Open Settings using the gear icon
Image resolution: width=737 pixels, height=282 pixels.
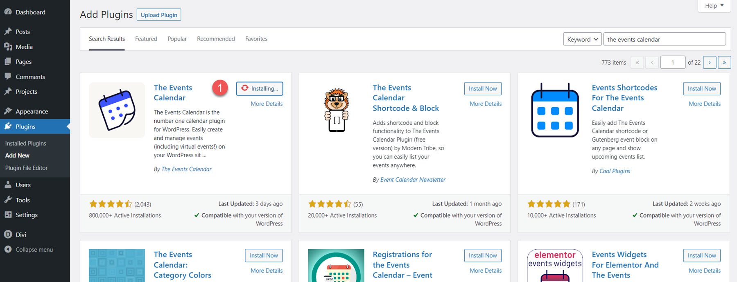coord(9,214)
